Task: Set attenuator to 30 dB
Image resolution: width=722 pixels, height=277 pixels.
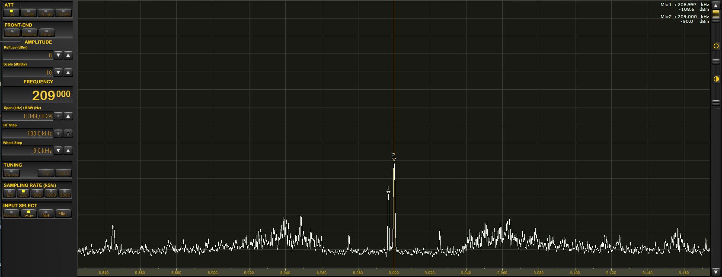Action: [63, 13]
